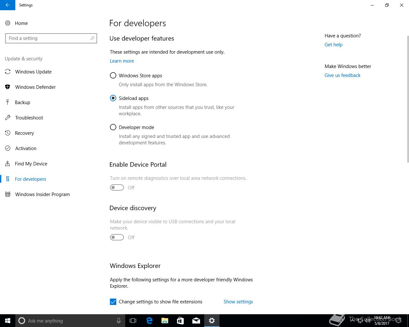
Task: Open the Action Center notification icon
Action: click(398, 321)
